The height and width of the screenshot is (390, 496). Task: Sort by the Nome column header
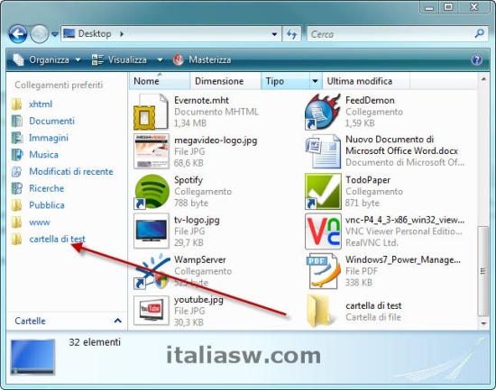click(x=160, y=81)
